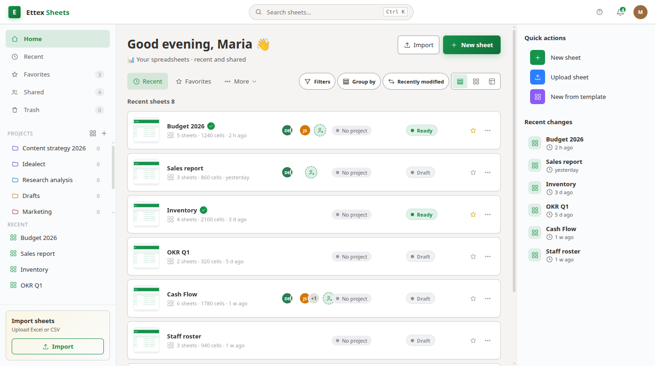
Task: Open Trash in the sidebar
Action: (58, 110)
